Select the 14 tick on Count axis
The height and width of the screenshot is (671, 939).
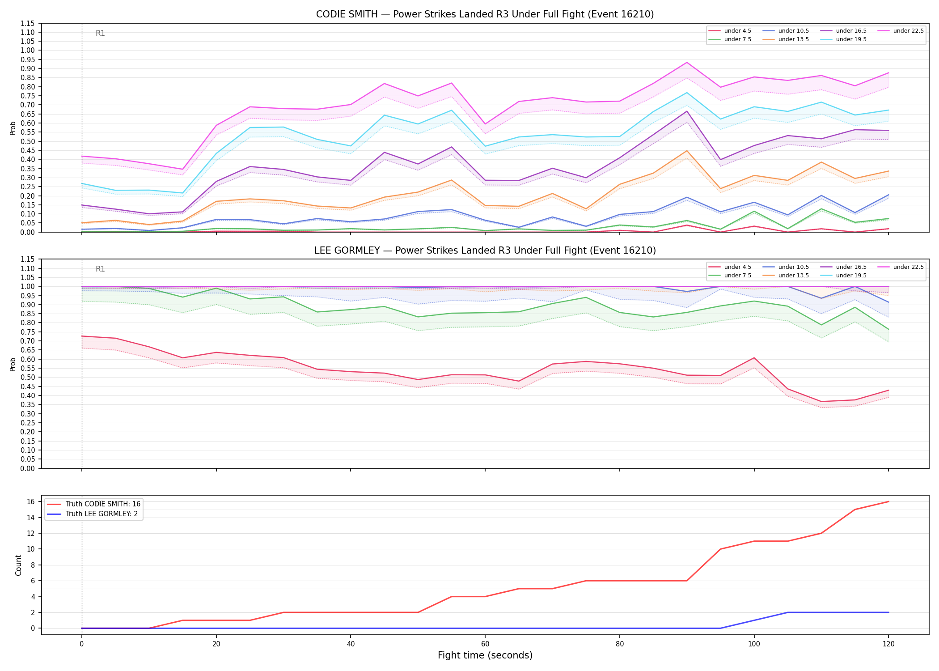tap(31, 518)
